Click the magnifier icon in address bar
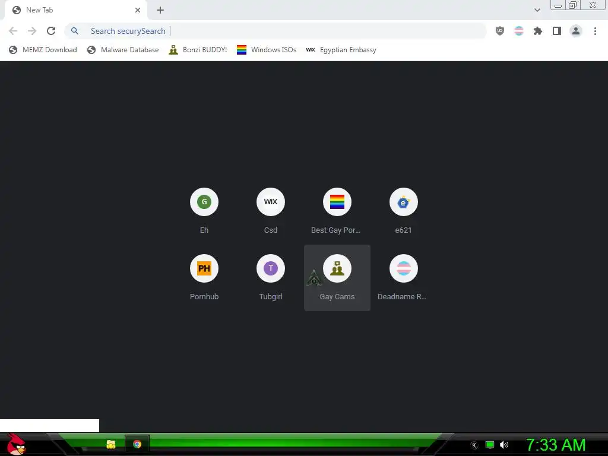This screenshot has width=608, height=456. [75, 31]
